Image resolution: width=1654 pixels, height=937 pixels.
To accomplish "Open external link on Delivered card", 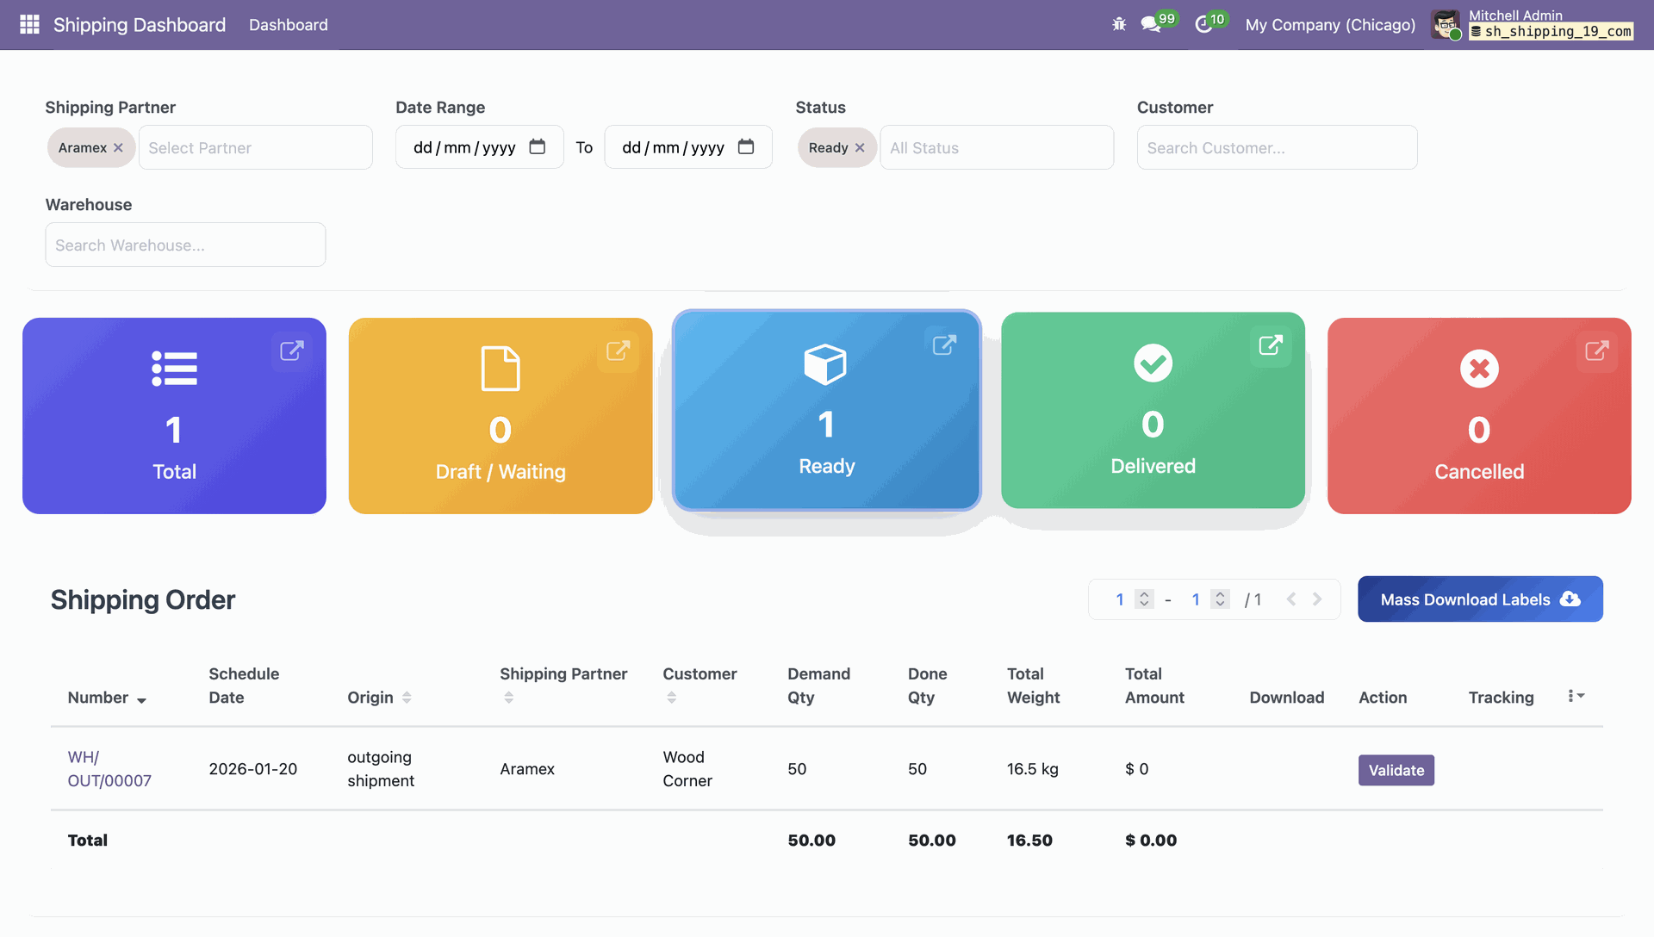I will point(1271,345).
